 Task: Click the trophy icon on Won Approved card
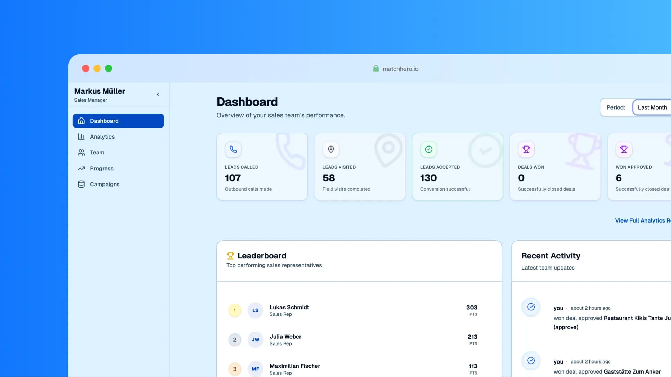tap(624, 149)
